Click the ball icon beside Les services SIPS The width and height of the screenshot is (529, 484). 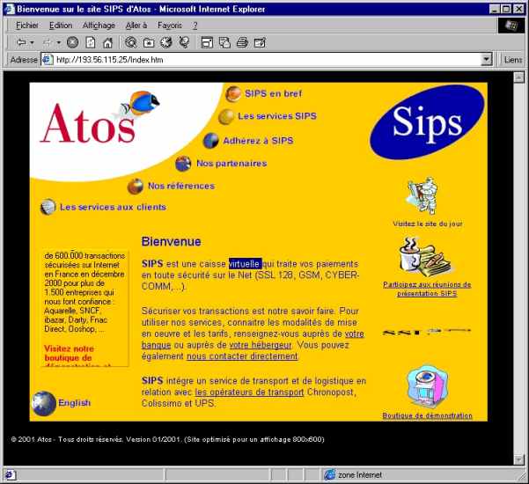tap(226, 117)
